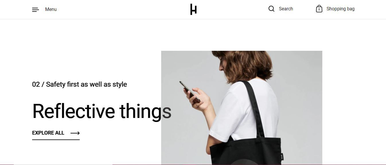The width and height of the screenshot is (386, 165).
Task: Open the Shopping bag text link
Action: [x=340, y=9]
